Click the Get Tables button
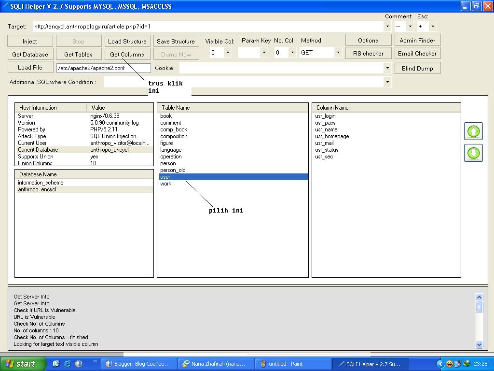Image resolution: width=494 pixels, height=371 pixels. 79,54
